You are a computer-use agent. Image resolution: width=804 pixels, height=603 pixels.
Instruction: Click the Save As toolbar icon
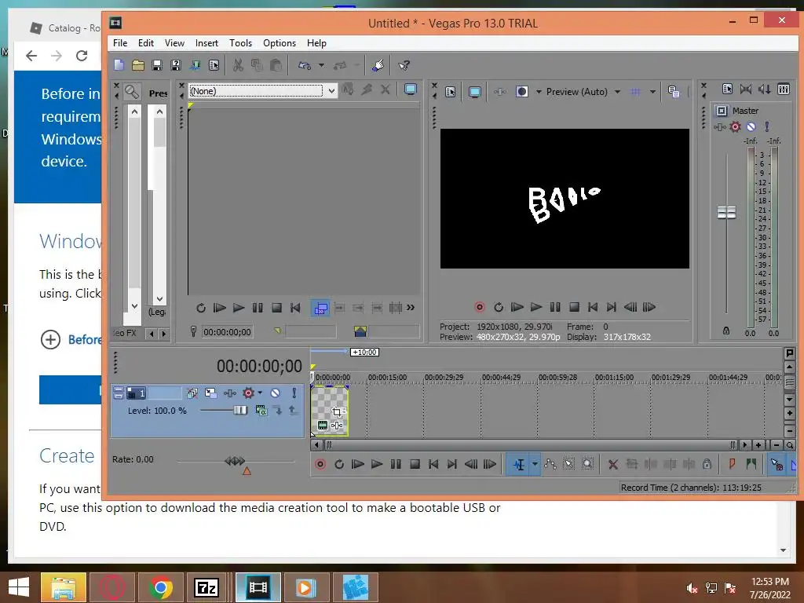point(176,65)
